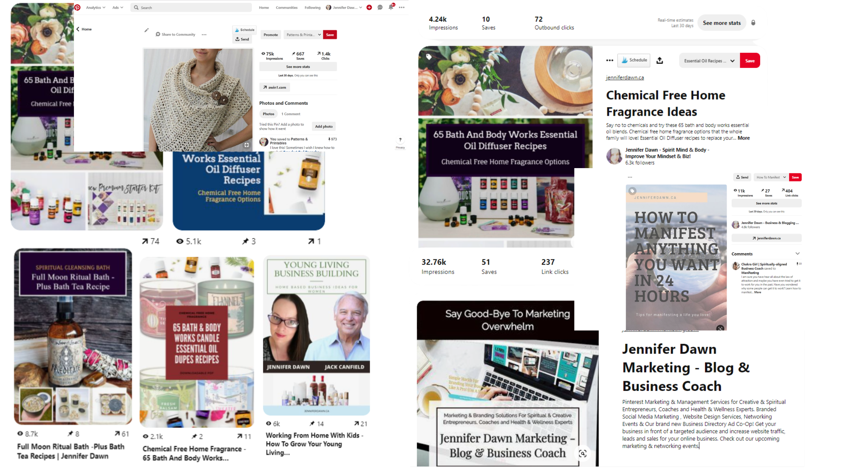
Task: Switch to the 1 Comment tab
Action: (x=291, y=114)
